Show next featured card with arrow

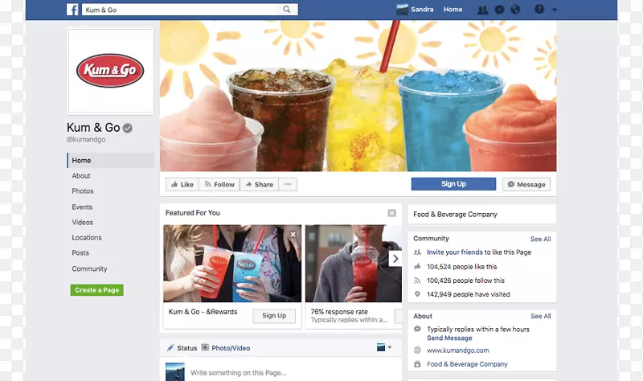[x=395, y=259]
